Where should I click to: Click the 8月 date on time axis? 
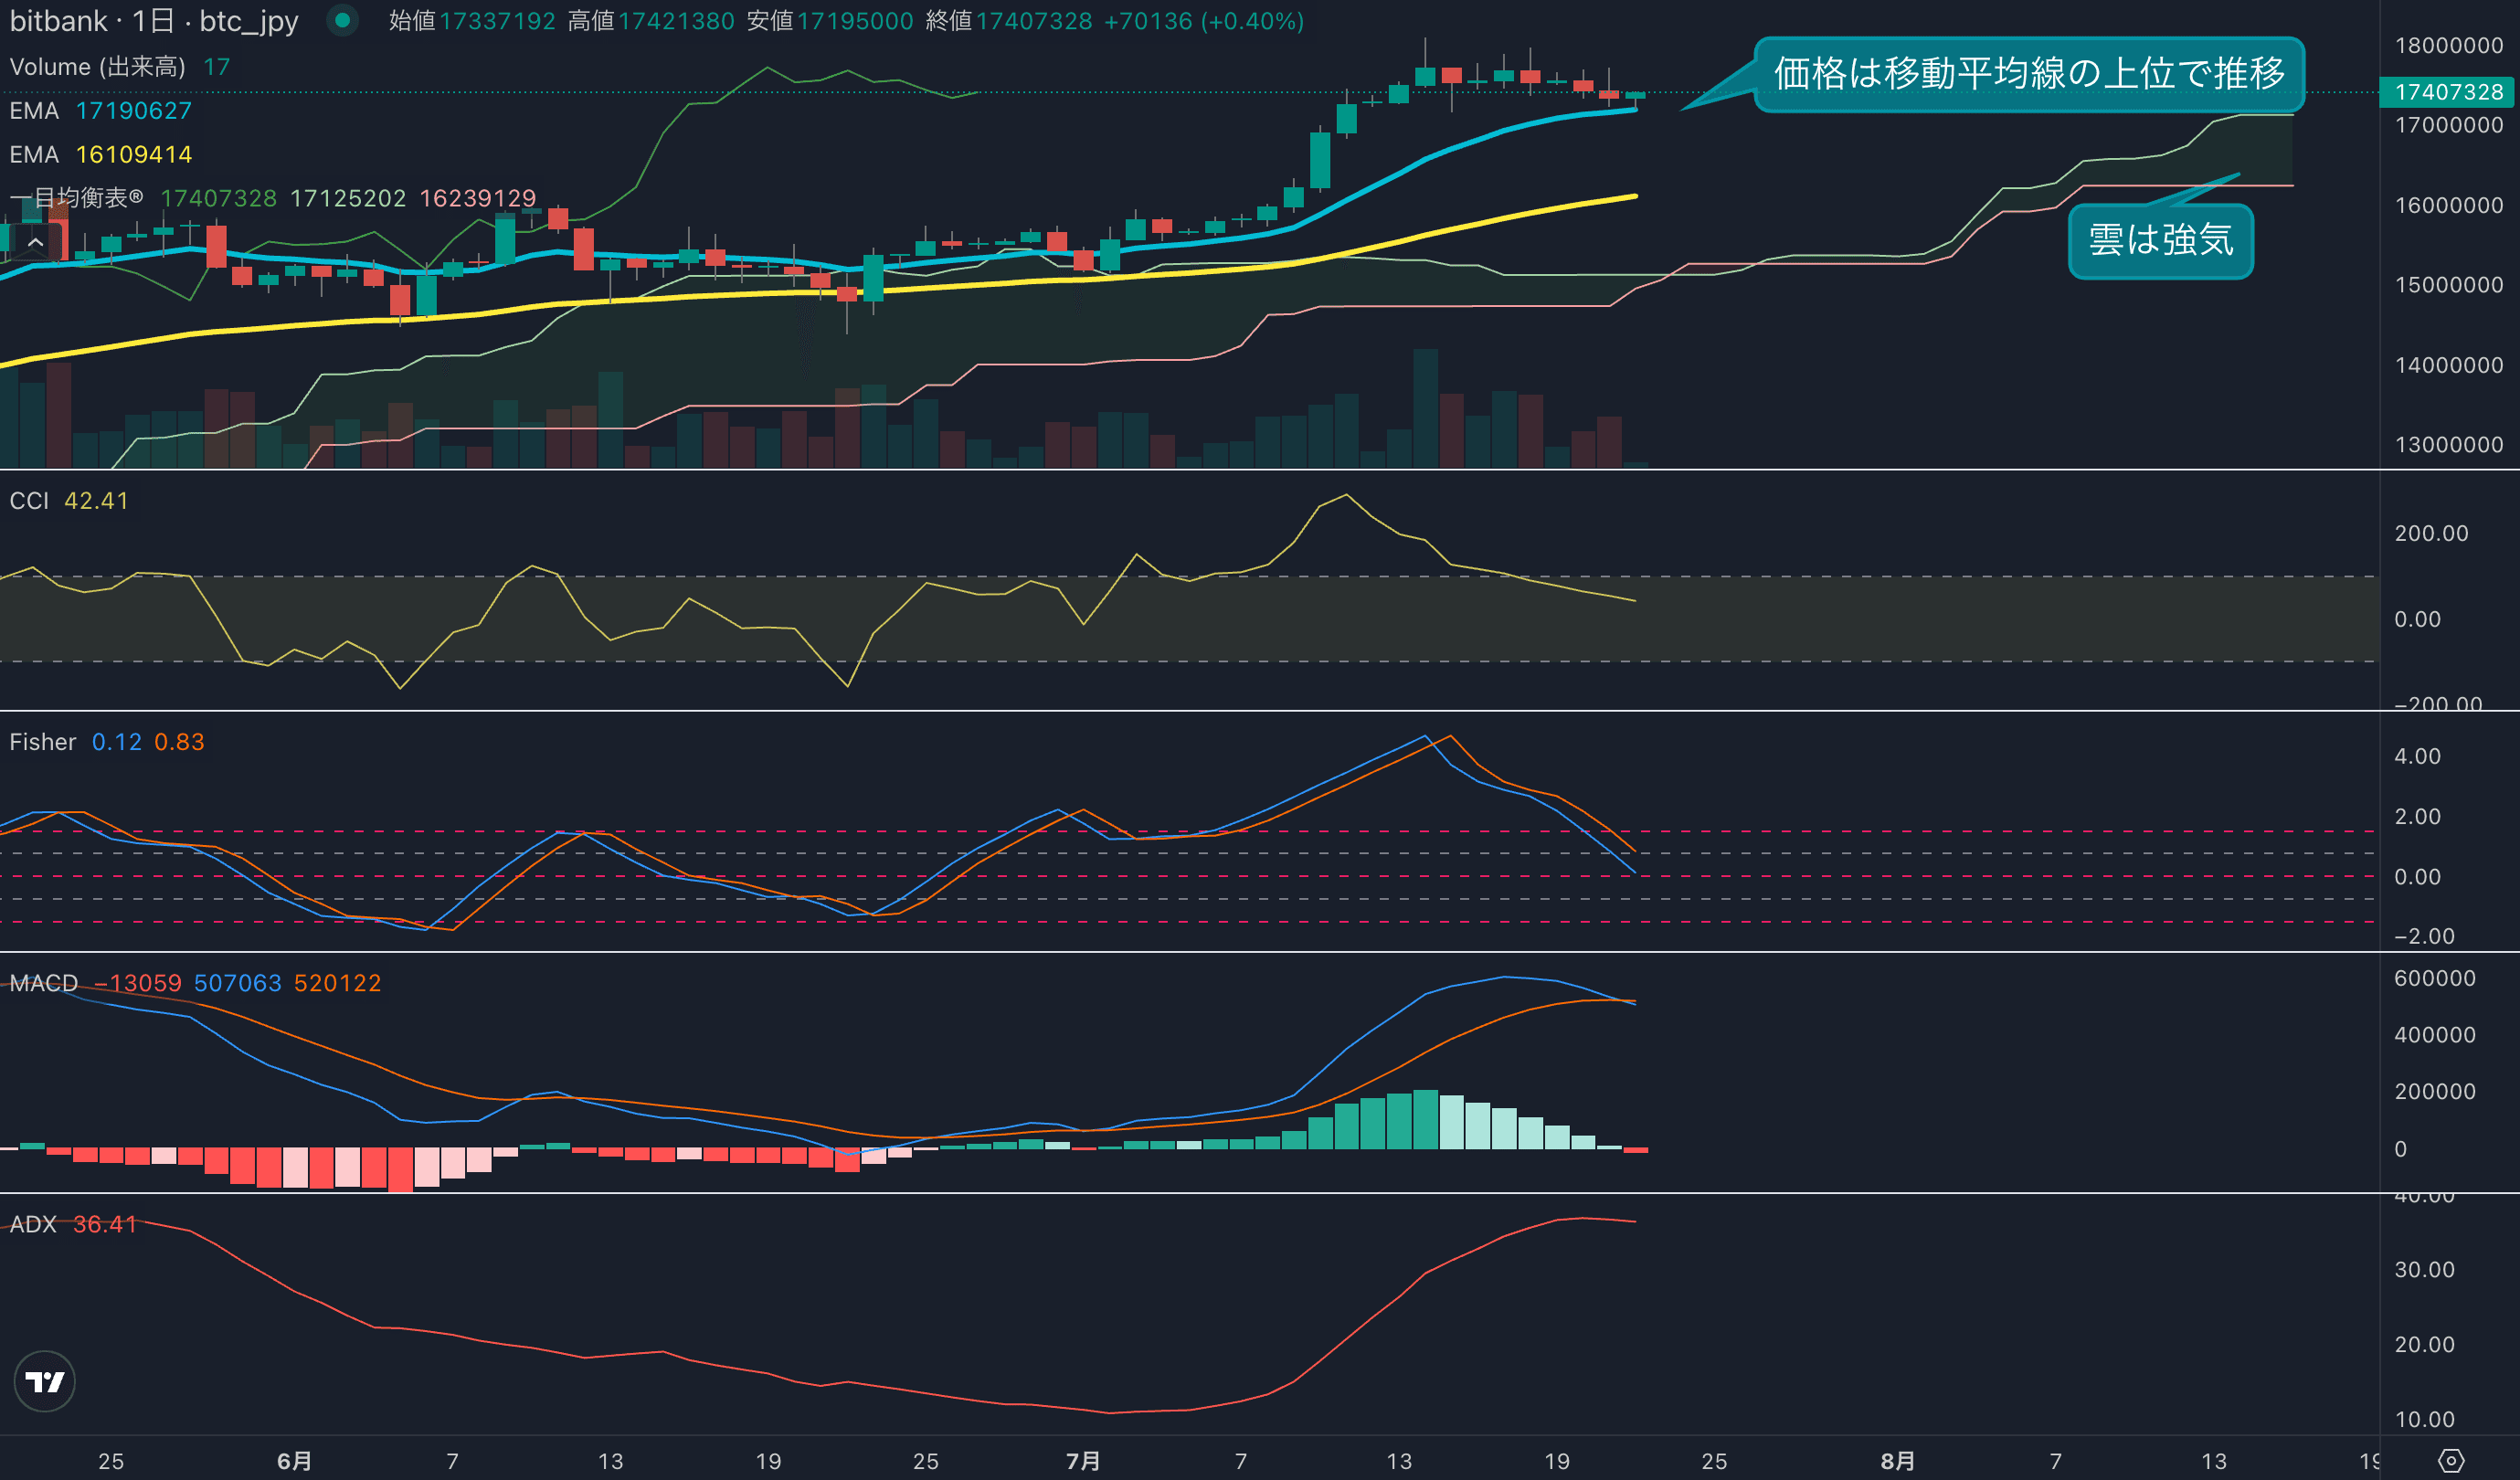tap(1897, 1461)
